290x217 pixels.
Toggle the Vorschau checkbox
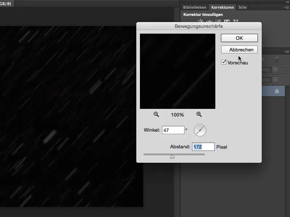(224, 62)
